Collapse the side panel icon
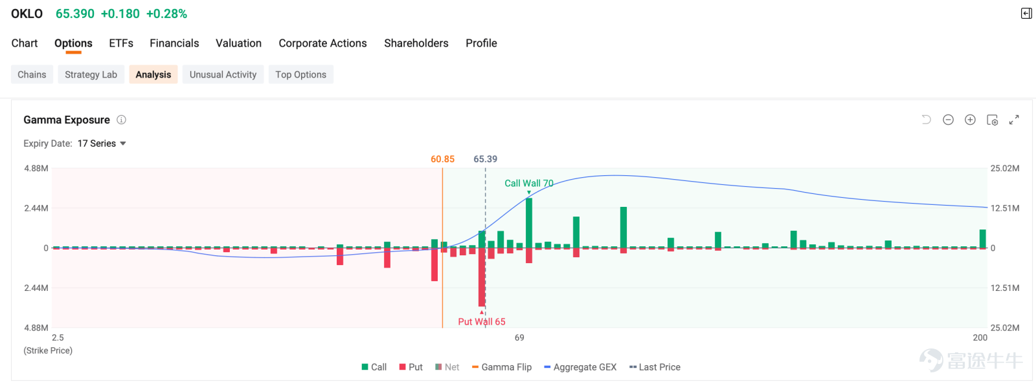 tap(1026, 14)
